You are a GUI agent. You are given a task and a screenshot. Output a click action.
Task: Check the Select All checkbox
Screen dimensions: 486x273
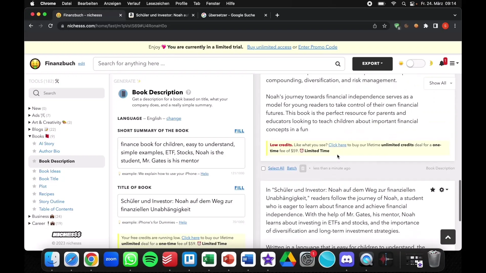263,169
